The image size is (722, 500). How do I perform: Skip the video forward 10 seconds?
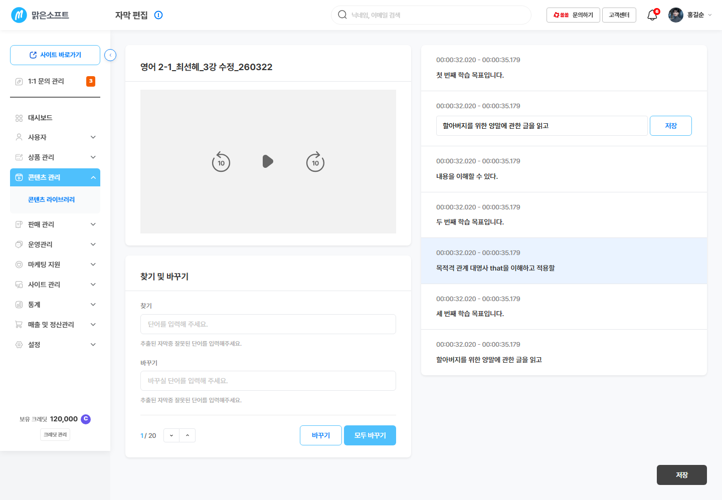315,162
